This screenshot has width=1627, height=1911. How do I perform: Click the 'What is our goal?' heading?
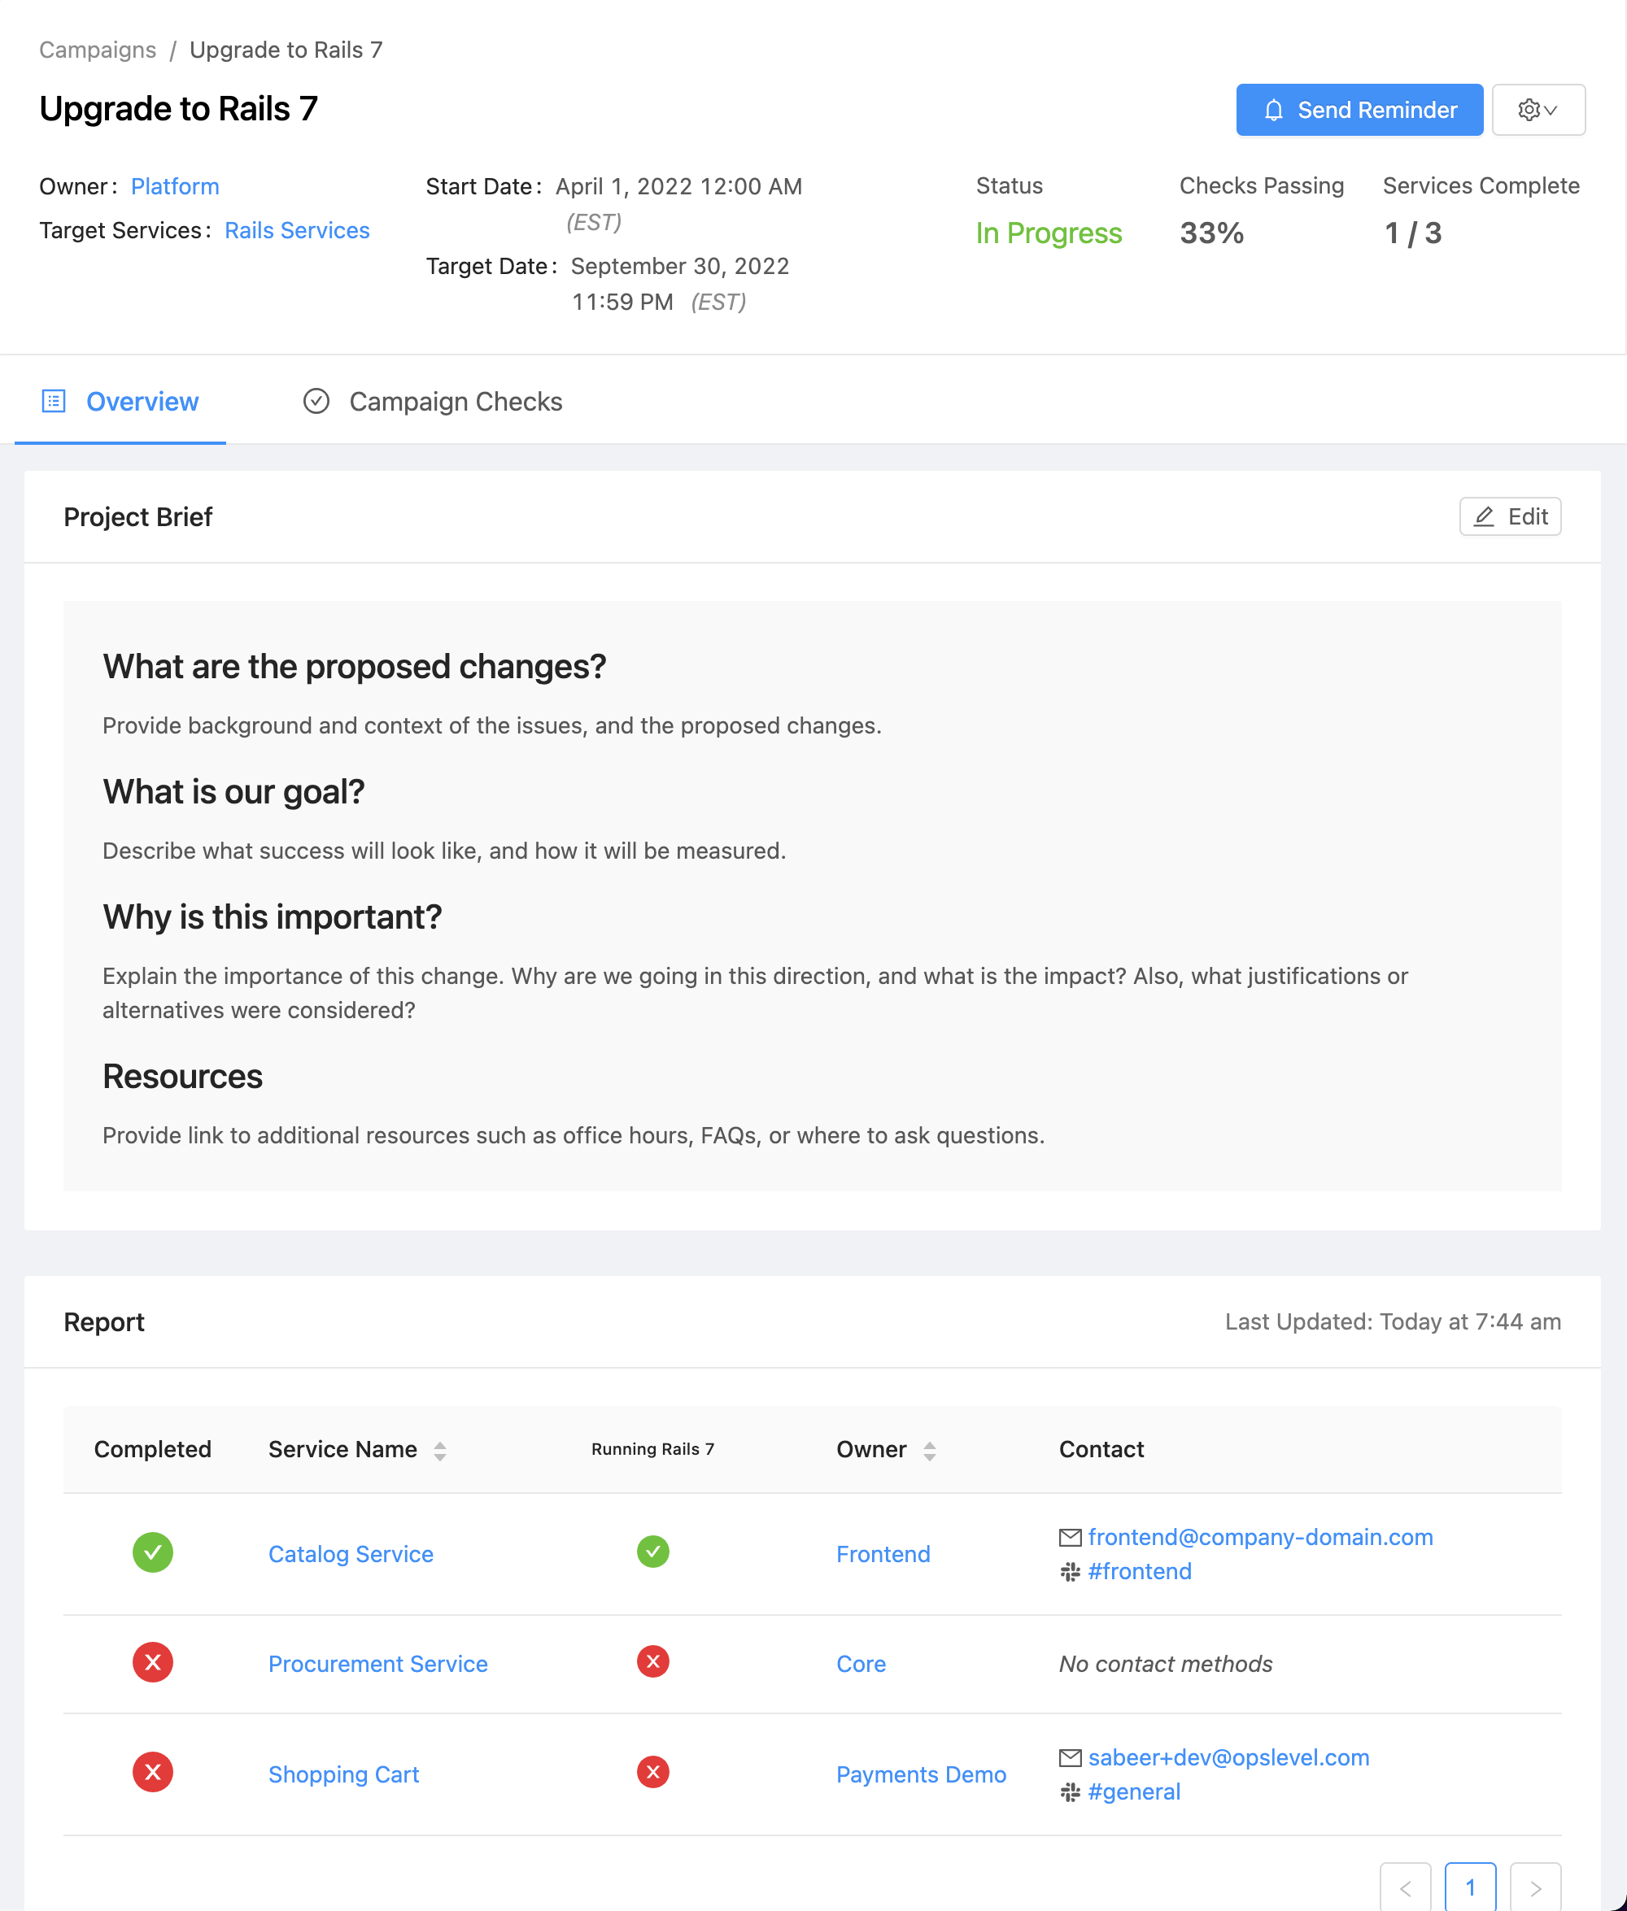coord(233,791)
